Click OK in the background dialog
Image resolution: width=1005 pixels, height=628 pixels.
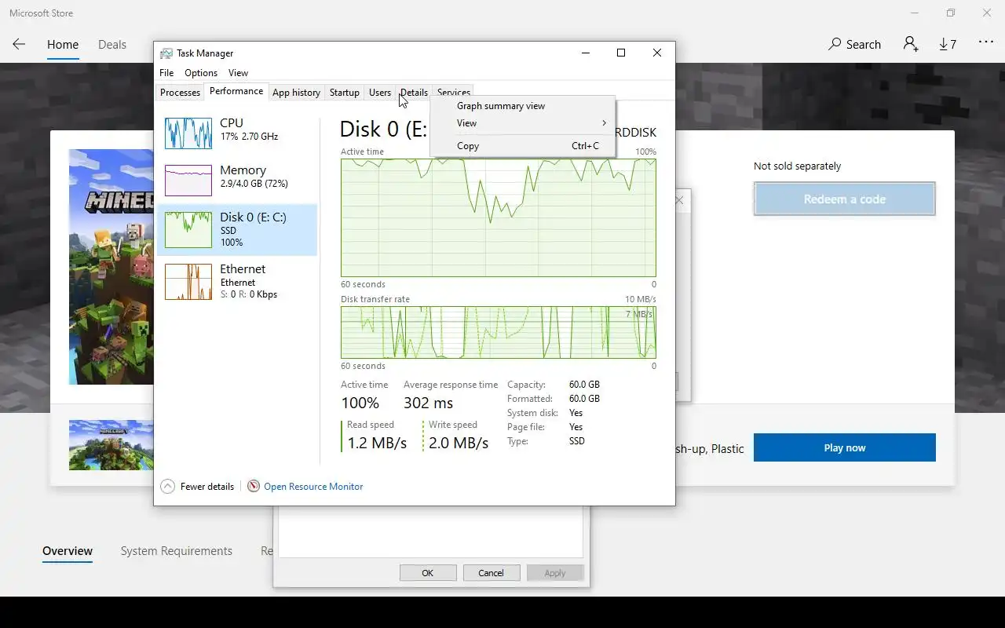[x=428, y=573]
